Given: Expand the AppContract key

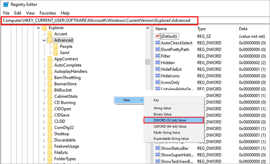Looking at the screenshot, I should point(44,59).
